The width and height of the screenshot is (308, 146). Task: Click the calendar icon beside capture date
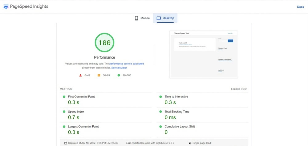coord(65,143)
